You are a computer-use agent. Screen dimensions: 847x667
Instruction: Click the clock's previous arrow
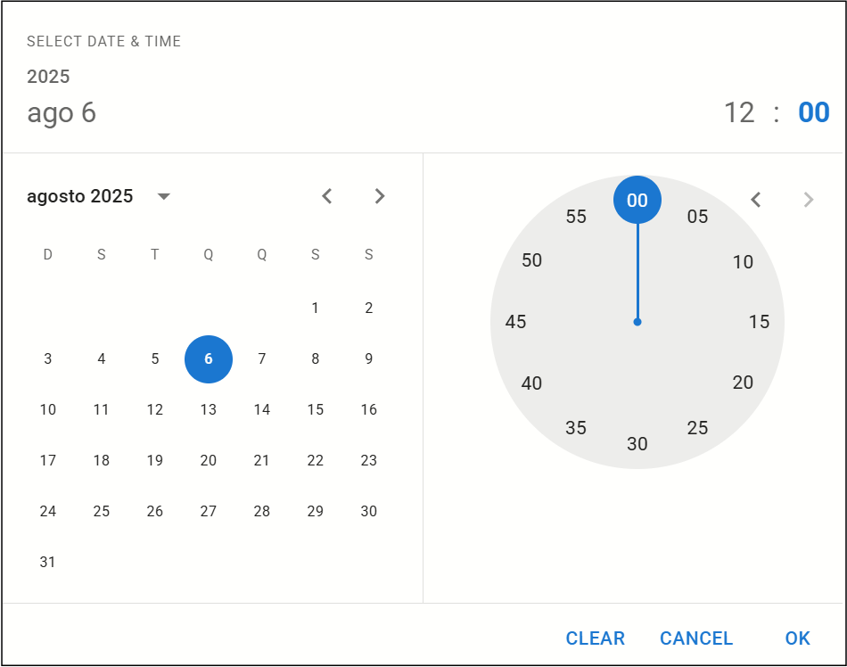[756, 200]
